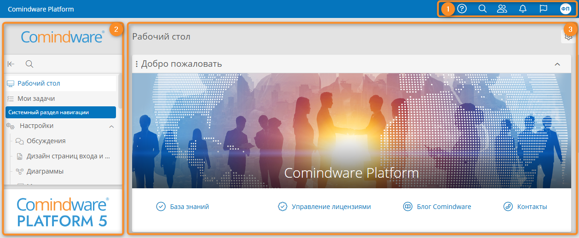Click Comindware Platform title in top bar

coord(41,9)
